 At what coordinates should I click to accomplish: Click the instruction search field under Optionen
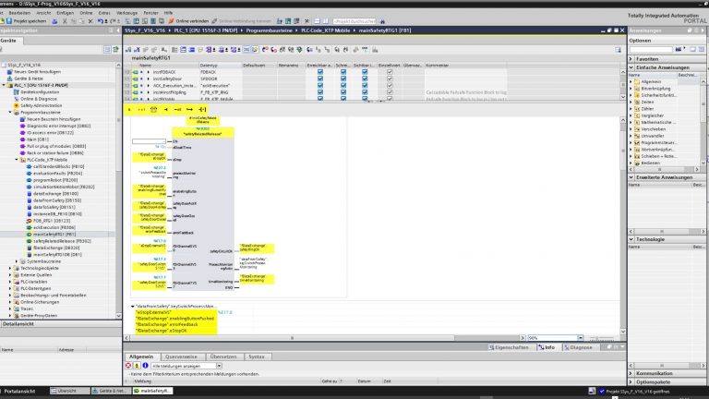651,49
